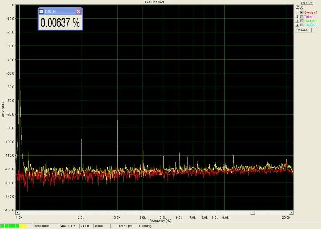Click the Overlays heading
This screenshot has width=321, height=229.
tap(307, 3)
